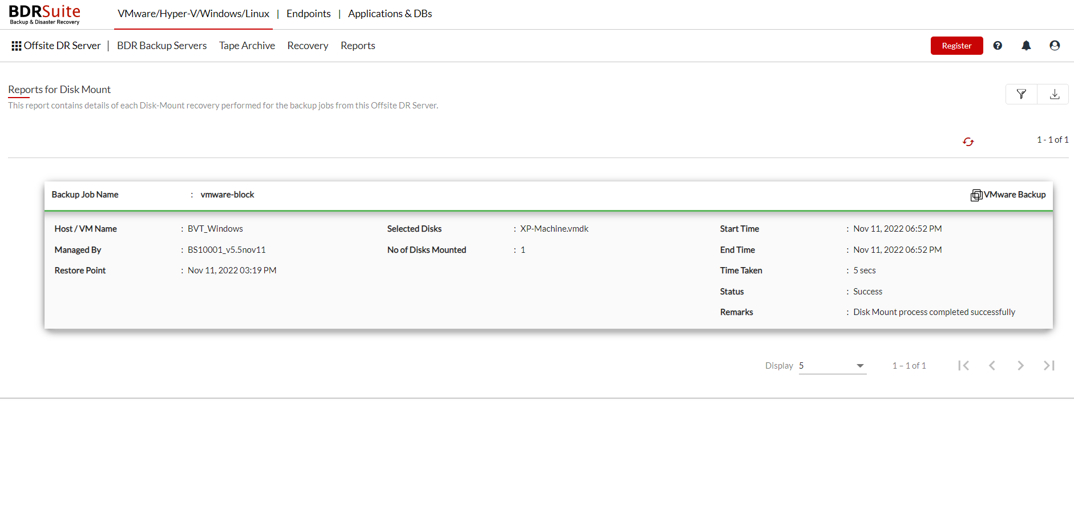
Task: Open the help question mark icon
Action: click(x=998, y=46)
